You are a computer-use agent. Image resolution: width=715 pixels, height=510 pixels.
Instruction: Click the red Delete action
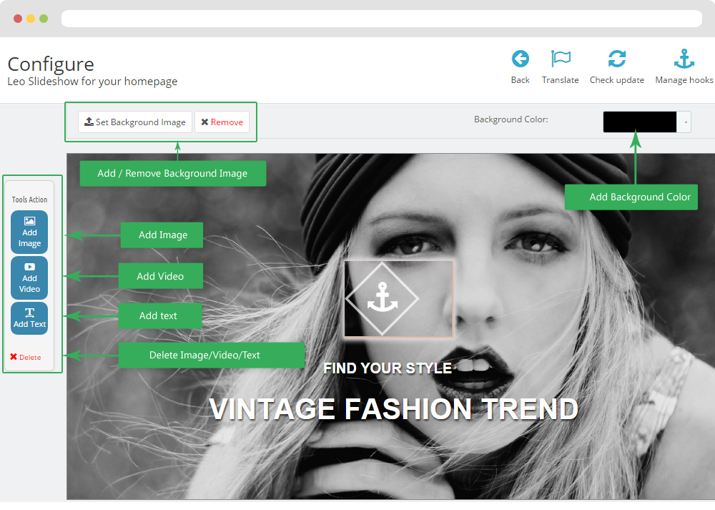tap(26, 357)
